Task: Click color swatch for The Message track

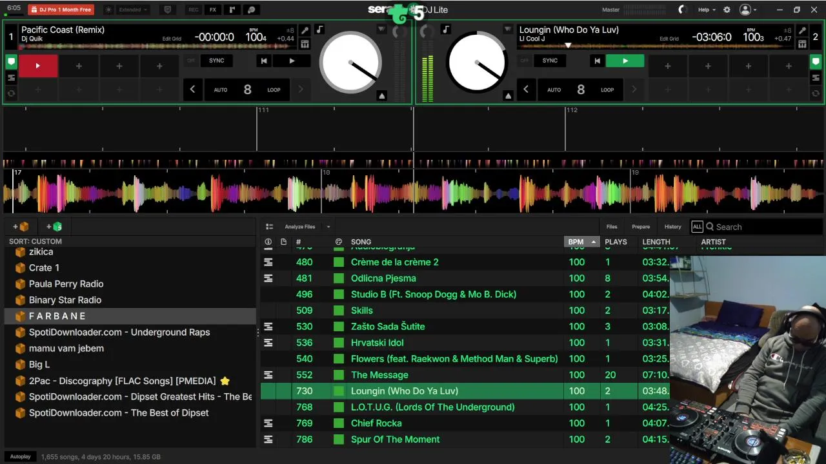Action: pyautogui.click(x=338, y=374)
